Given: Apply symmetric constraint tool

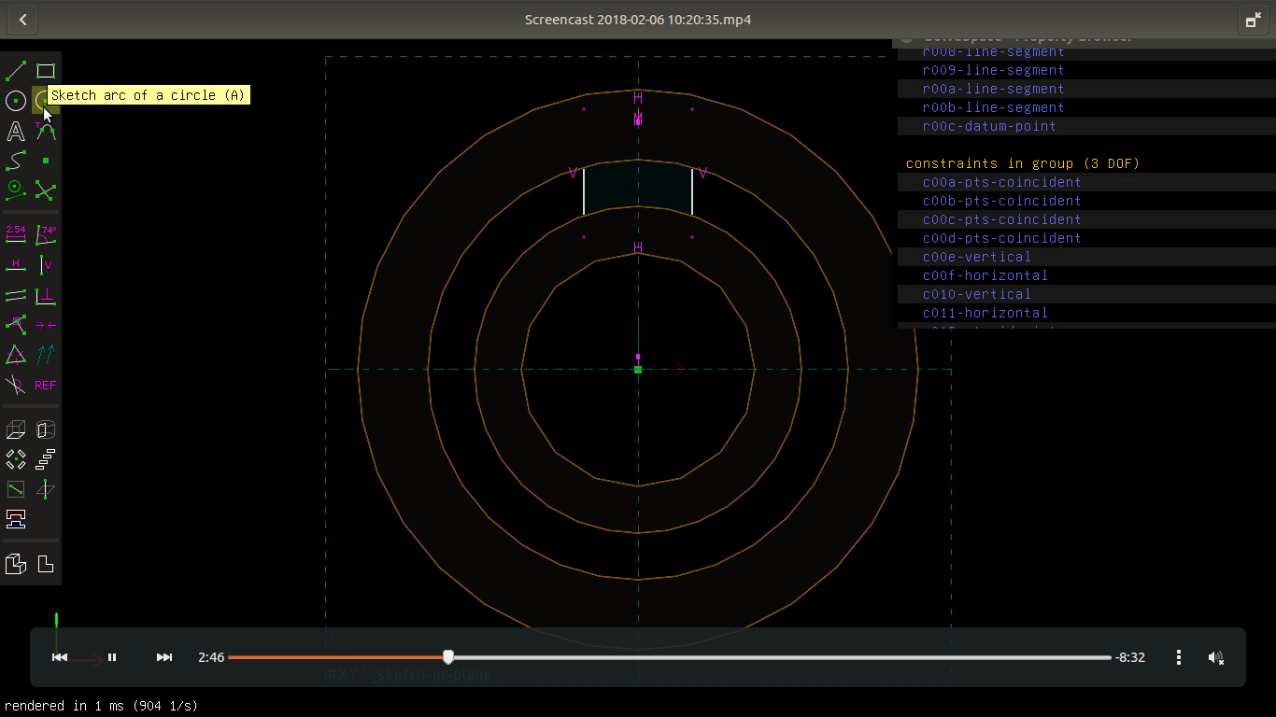Looking at the screenshot, I should [x=46, y=325].
